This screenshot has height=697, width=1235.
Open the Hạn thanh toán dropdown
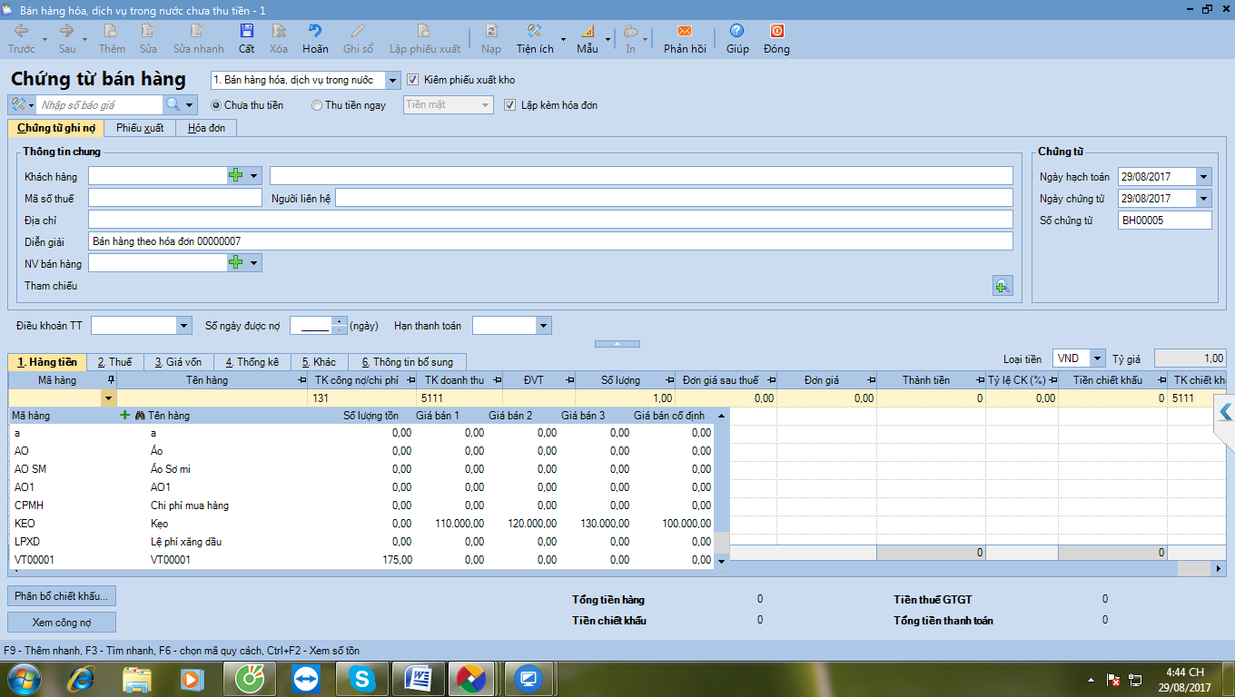[544, 325]
